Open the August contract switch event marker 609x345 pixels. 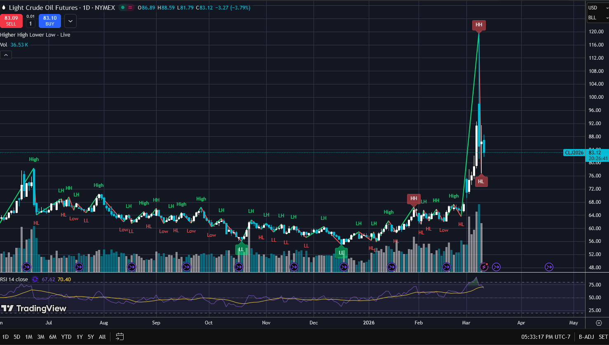coord(131,267)
